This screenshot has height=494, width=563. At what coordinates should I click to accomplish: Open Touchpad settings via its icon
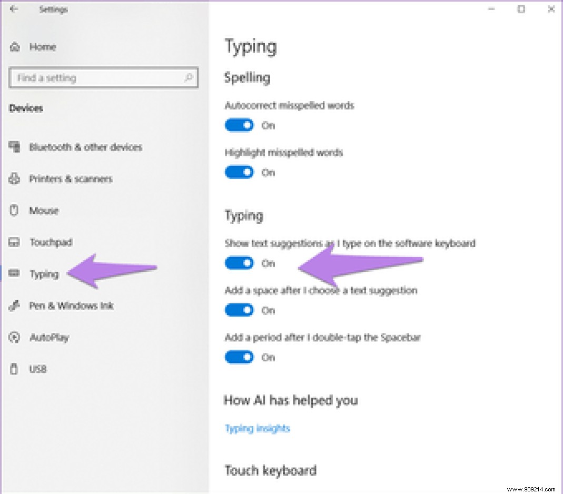[14, 242]
